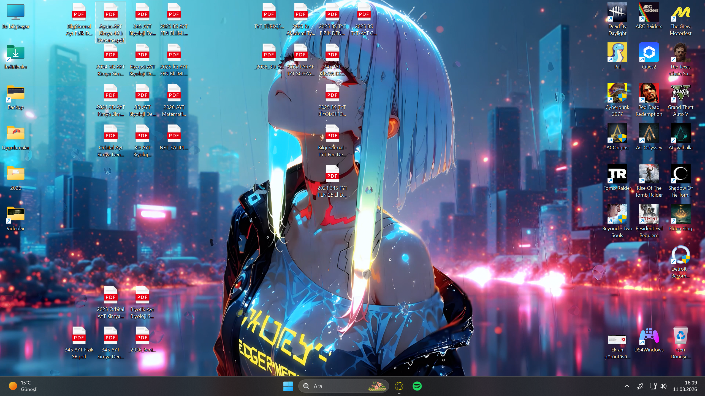Screen dimensions: 705x396
Task: Select The Crew Motorfest icon
Action: (680, 19)
